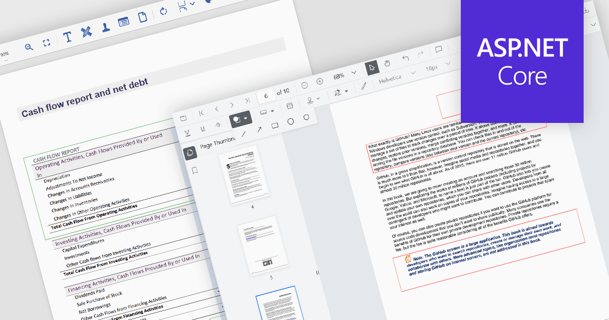Click the rotate page icon
This screenshot has width=609, height=320.
[x=163, y=11]
